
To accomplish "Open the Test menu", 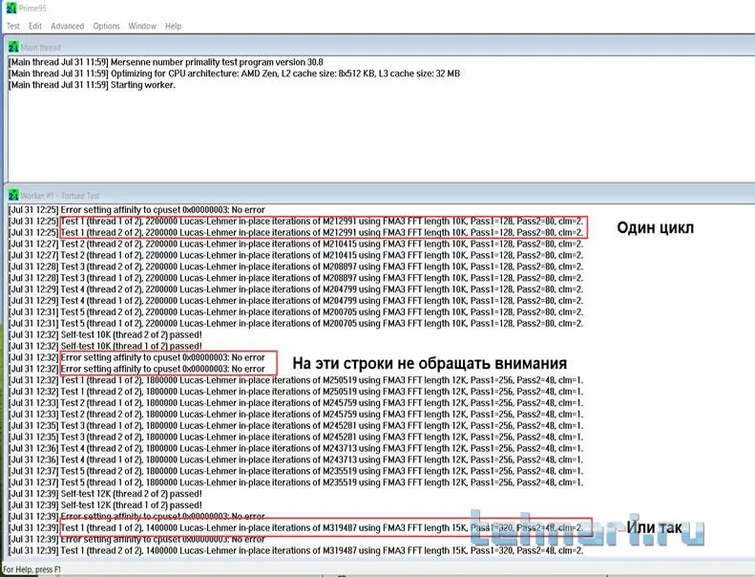I will [13, 26].
